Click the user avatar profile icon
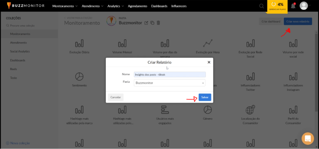This screenshot has width=319, height=149. click(304, 6)
